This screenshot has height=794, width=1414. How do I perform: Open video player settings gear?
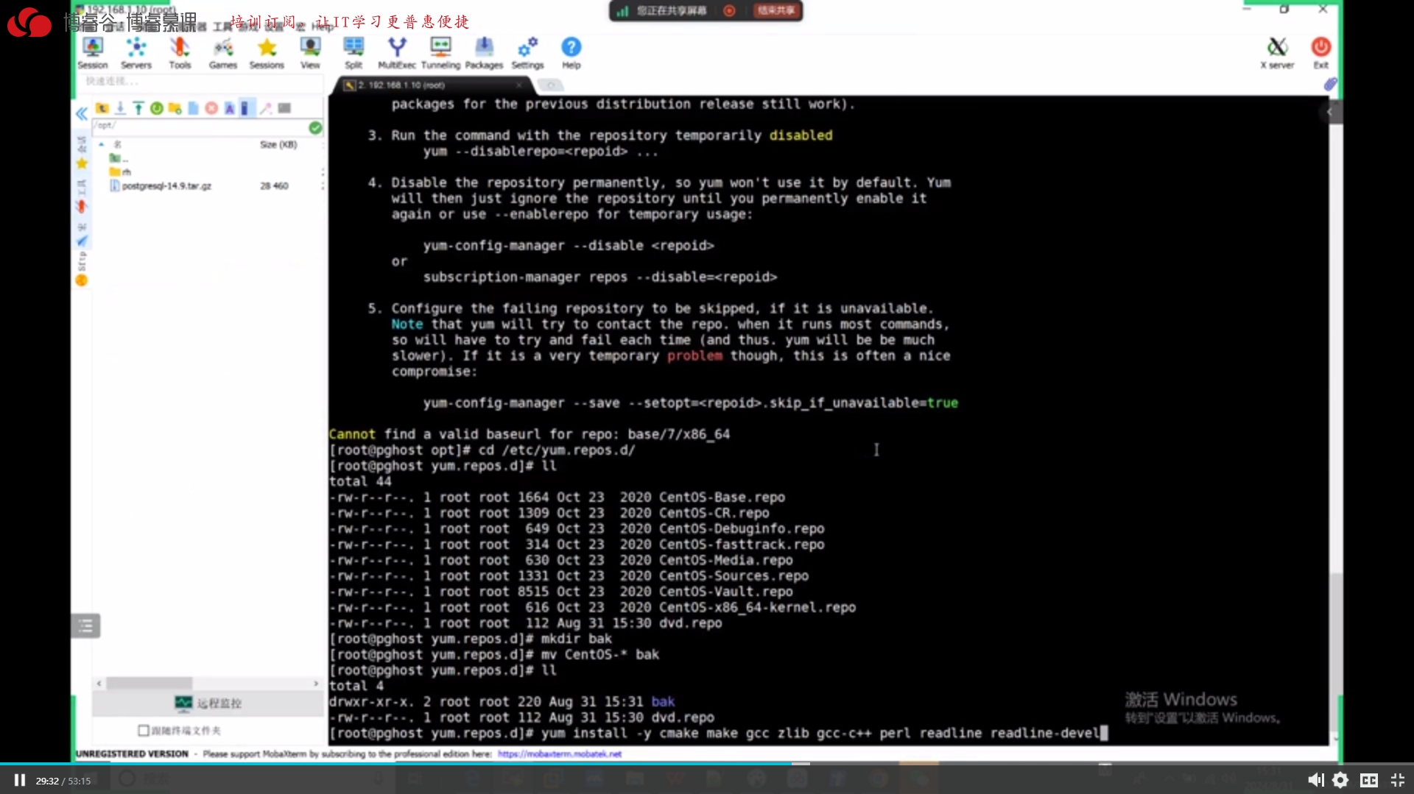1340,780
